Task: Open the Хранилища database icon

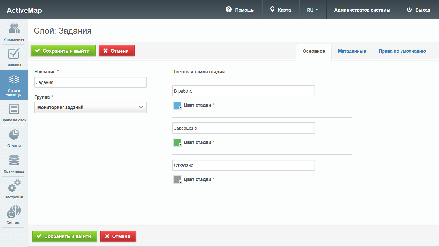Action: click(x=14, y=161)
